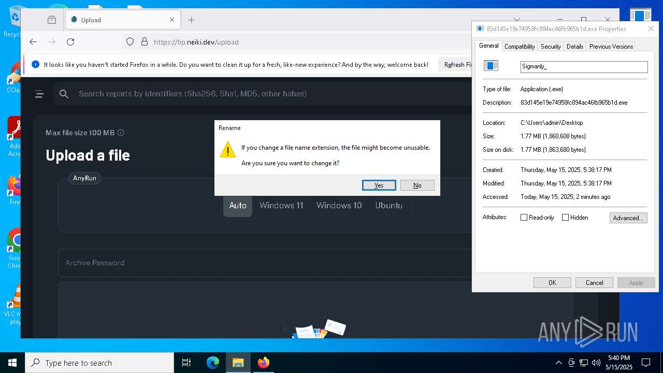Click OK in the Properties window
The height and width of the screenshot is (373, 663).
pos(552,283)
